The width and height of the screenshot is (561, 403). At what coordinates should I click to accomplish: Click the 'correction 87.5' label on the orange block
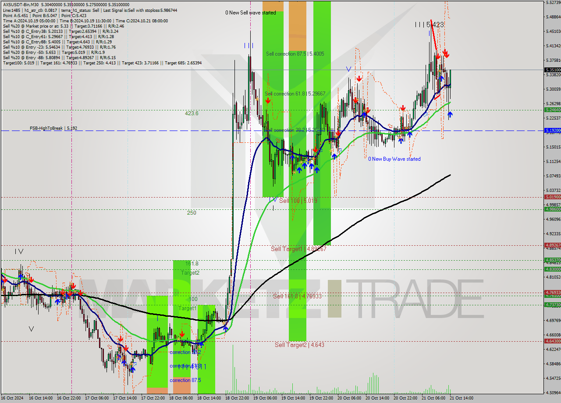coord(185,380)
